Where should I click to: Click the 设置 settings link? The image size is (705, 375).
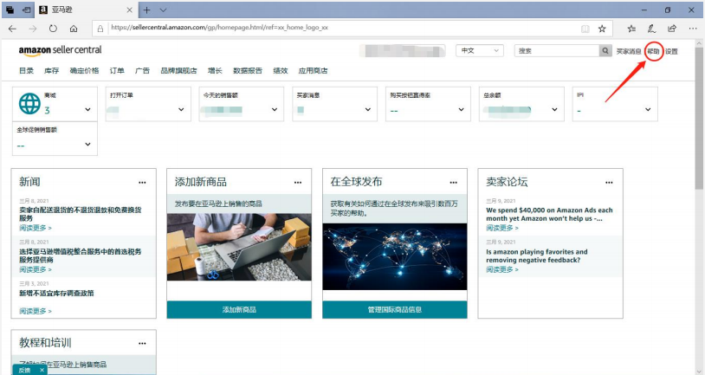click(x=671, y=51)
